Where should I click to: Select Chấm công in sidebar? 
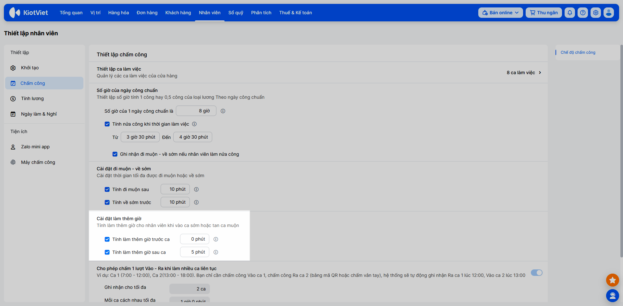(44, 83)
